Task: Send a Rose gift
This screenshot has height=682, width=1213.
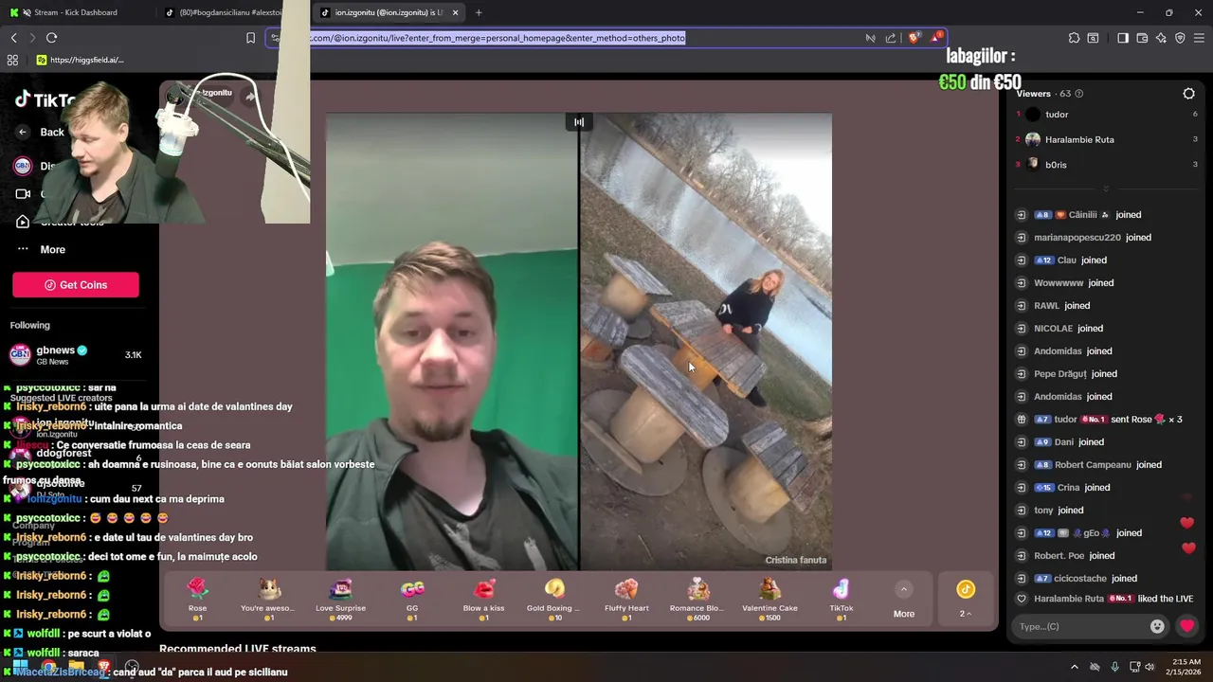Action: (x=197, y=598)
